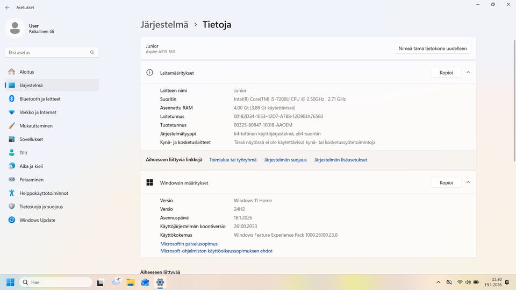This screenshot has width=516, height=290.
Task: Open Verkko ja Internet settings
Action: [x=52, y=112]
